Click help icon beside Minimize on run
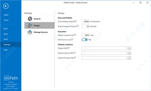Viewport: 151px width, 91px height. pyautogui.click(x=72, y=39)
